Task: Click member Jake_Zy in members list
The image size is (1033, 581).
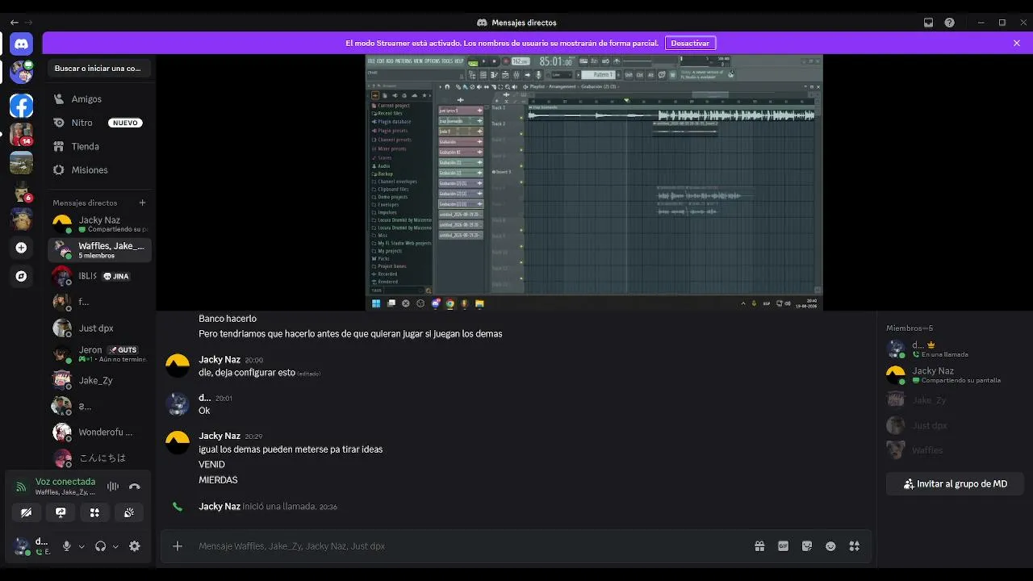Action: tap(956, 400)
